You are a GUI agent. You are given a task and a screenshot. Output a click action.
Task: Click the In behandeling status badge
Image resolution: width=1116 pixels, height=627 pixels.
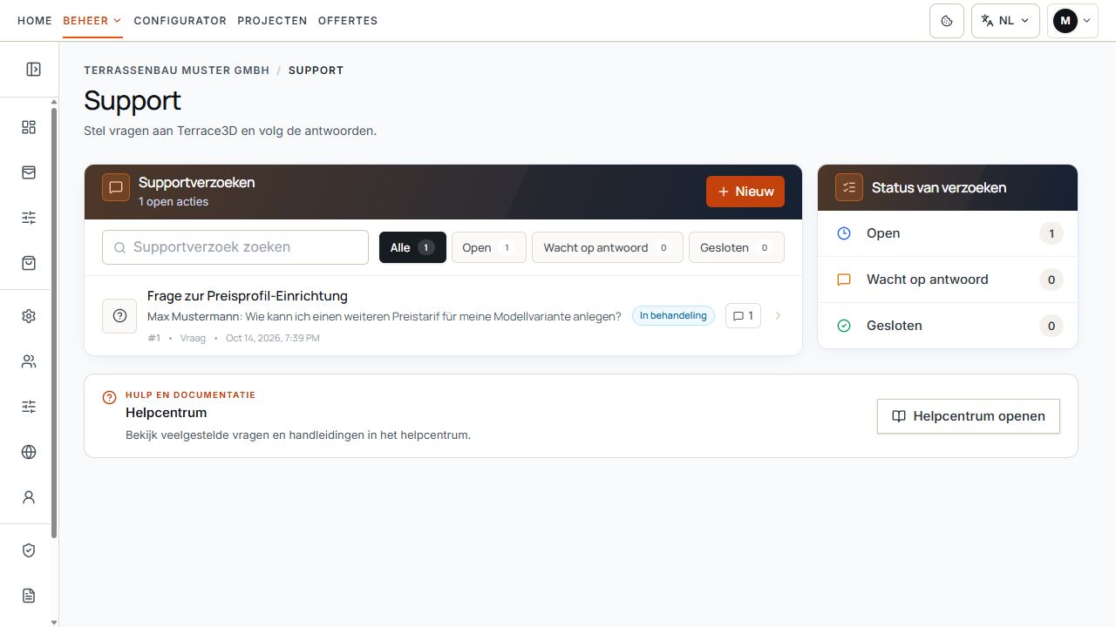673,315
